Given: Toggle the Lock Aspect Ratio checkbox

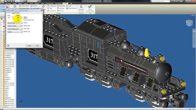Looking at the screenshot, I should [24, 20].
